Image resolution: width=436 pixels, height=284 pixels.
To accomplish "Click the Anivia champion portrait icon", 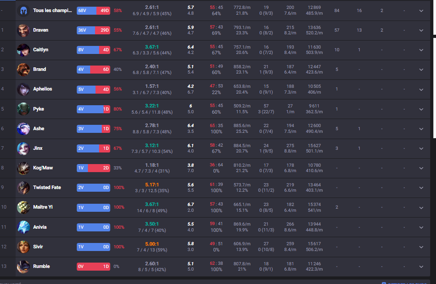I will [23, 227].
